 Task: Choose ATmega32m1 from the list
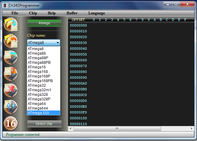coord(44,90)
